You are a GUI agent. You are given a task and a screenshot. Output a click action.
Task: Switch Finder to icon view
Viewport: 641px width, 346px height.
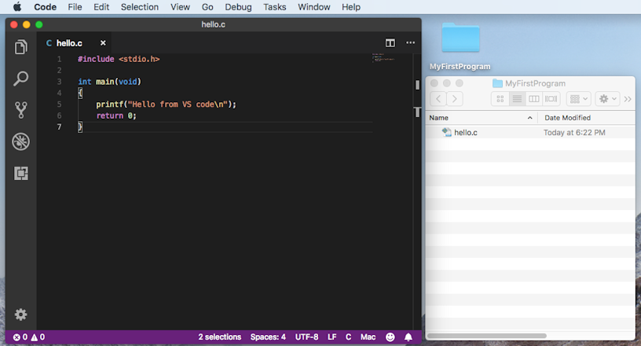500,98
